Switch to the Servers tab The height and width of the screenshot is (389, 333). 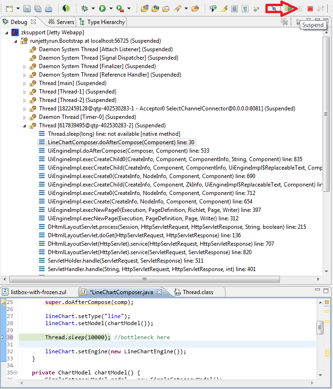(x=61, y=22)
